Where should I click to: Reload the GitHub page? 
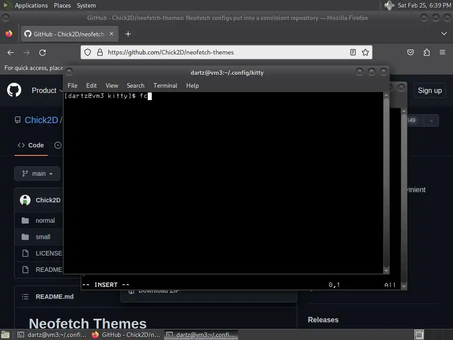[42, 53]
